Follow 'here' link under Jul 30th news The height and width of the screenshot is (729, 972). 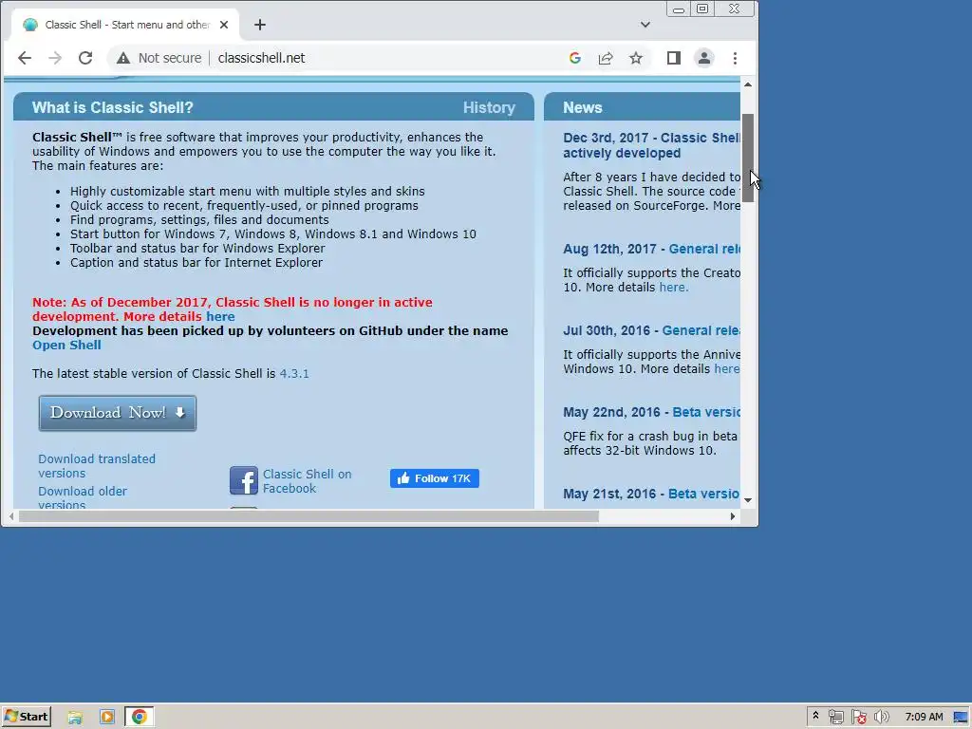click(726, 369)
